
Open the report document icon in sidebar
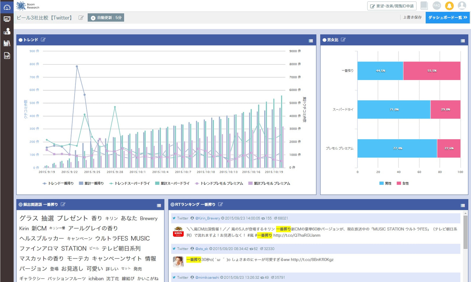coord(7,56)
